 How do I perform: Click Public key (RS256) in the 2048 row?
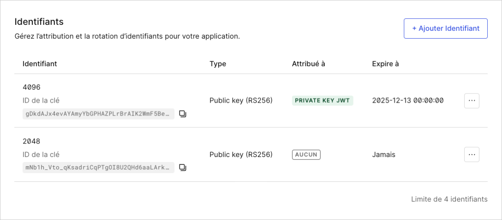pos(241,155)
